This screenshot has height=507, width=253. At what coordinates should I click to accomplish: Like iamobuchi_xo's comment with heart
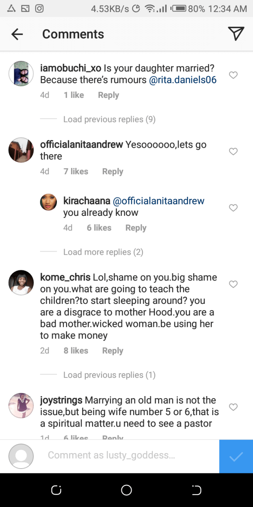pos(233,75)
